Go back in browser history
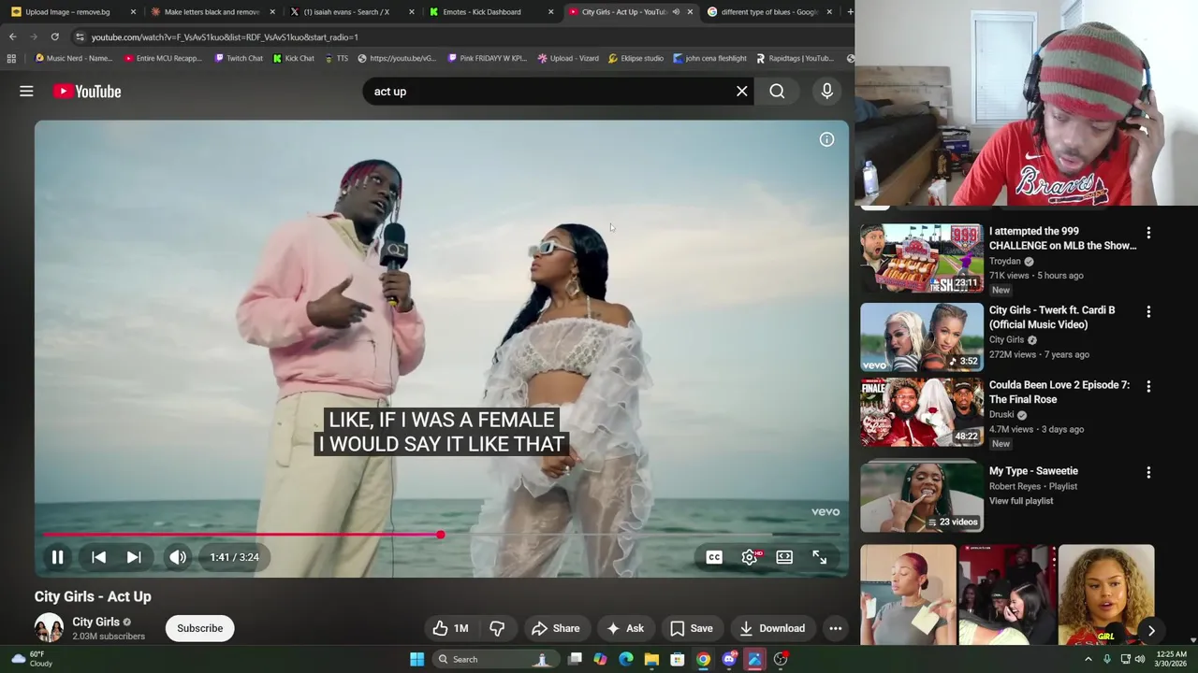The image size is (1198, 673). pos(12,36)
